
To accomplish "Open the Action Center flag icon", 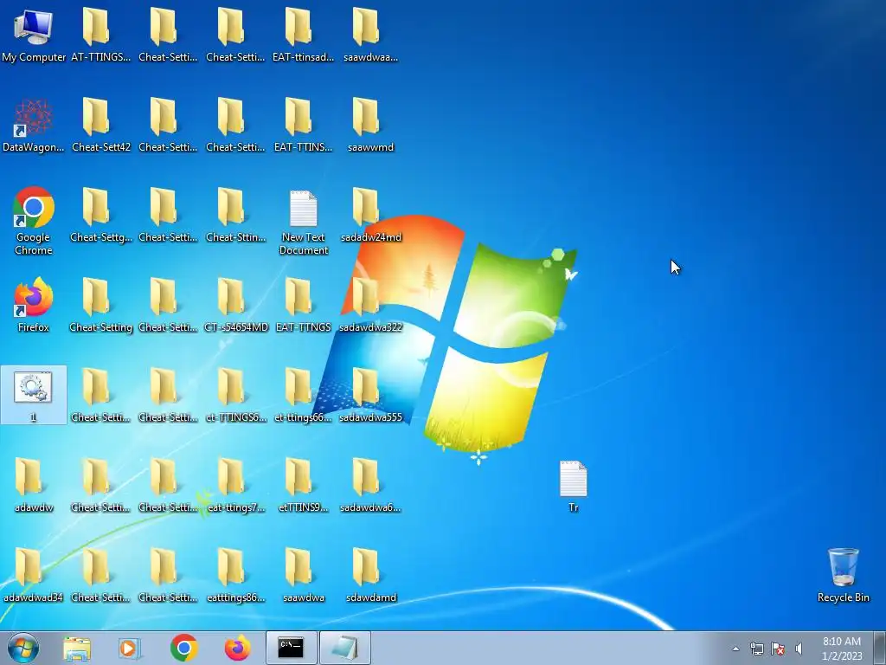I will (x=778, y=649).
